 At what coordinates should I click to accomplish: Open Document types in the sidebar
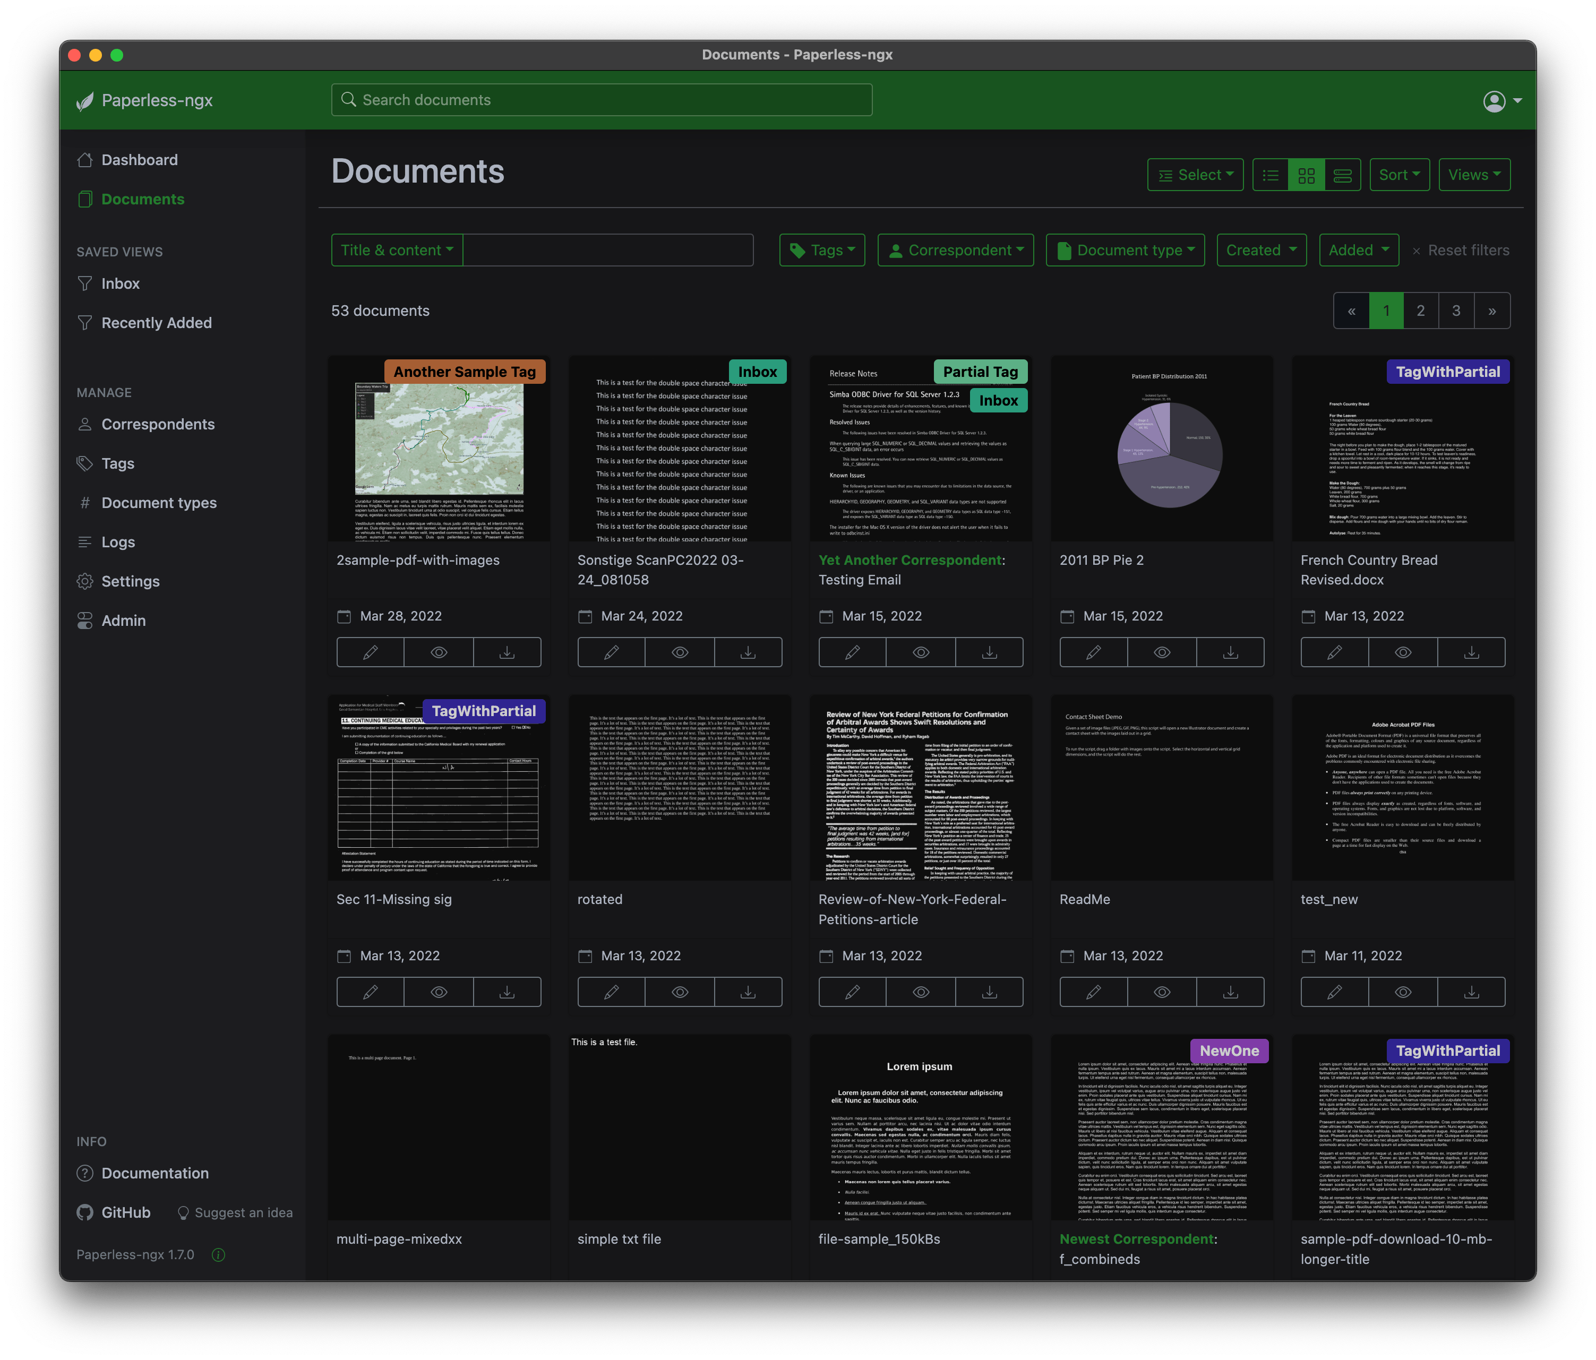click(x=159, y=503)
